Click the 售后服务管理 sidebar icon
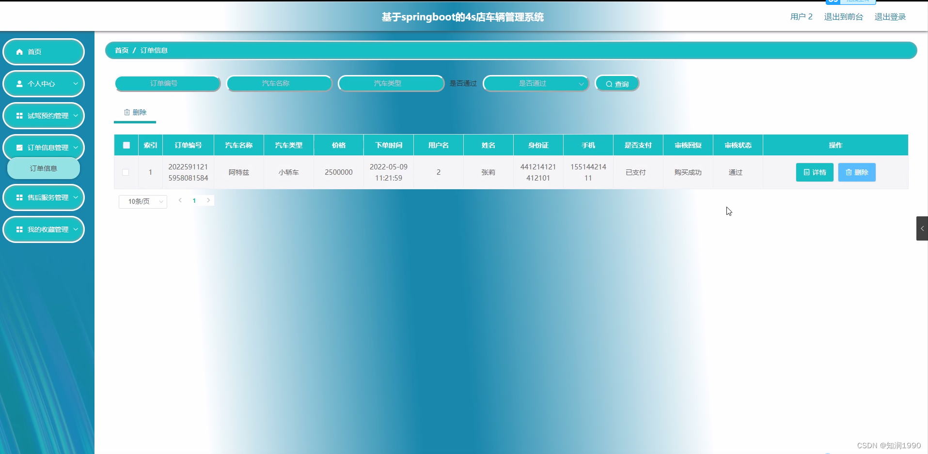This screenshot has height=454, width=928. [x=19, y=197]
